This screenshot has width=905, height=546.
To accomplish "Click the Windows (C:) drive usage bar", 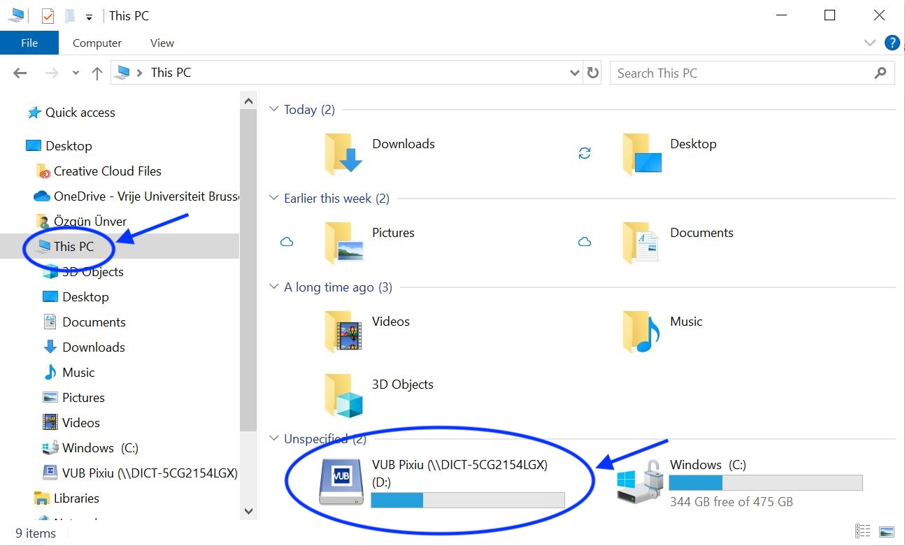I will coord(766,482).
